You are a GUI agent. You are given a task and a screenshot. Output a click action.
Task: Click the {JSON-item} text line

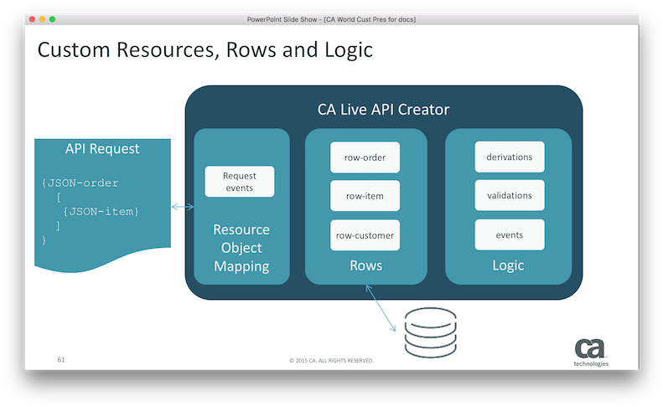click(x=101, y=211)
